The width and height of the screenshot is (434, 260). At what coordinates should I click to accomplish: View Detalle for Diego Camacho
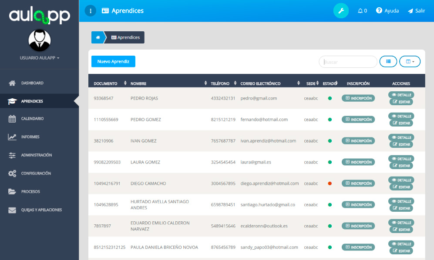(401, 180)
